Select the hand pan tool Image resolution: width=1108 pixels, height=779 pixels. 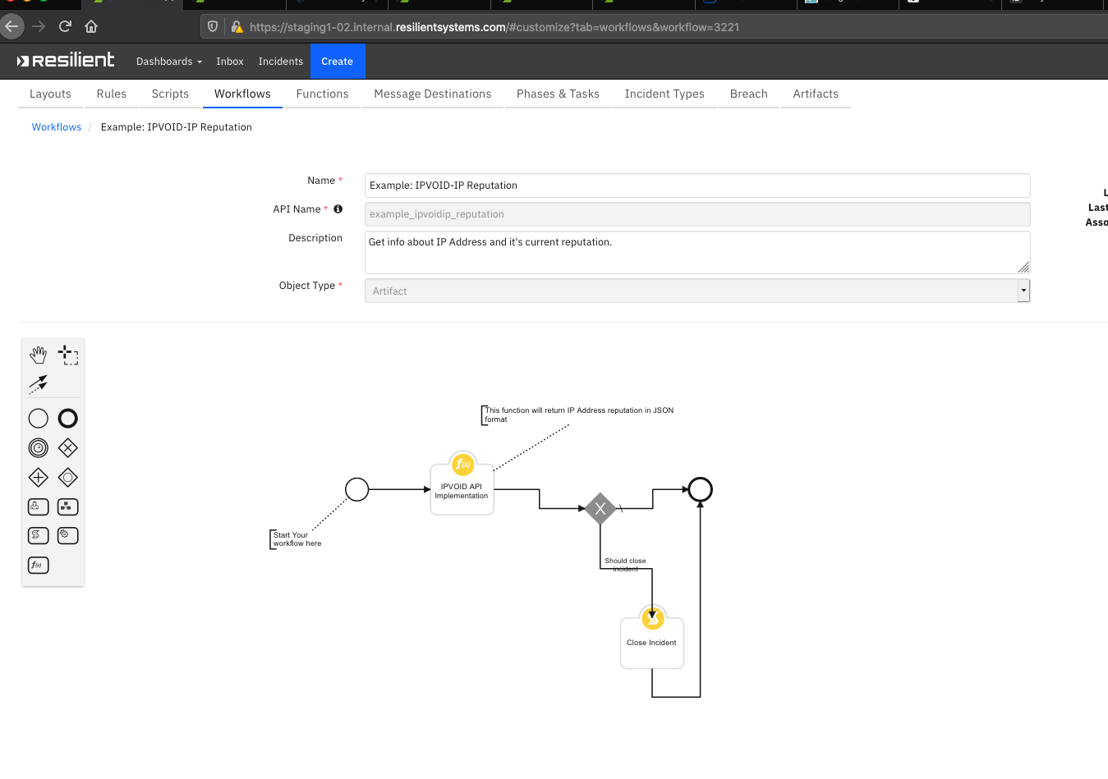tap(39, 355)
